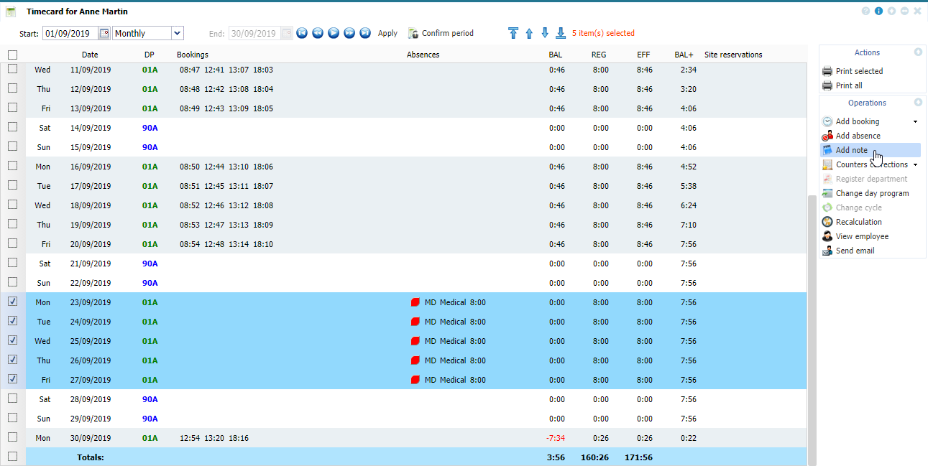Viewport: 928px width, 466px height.
Task: Click the Apply button
Action: click(387, 33)
